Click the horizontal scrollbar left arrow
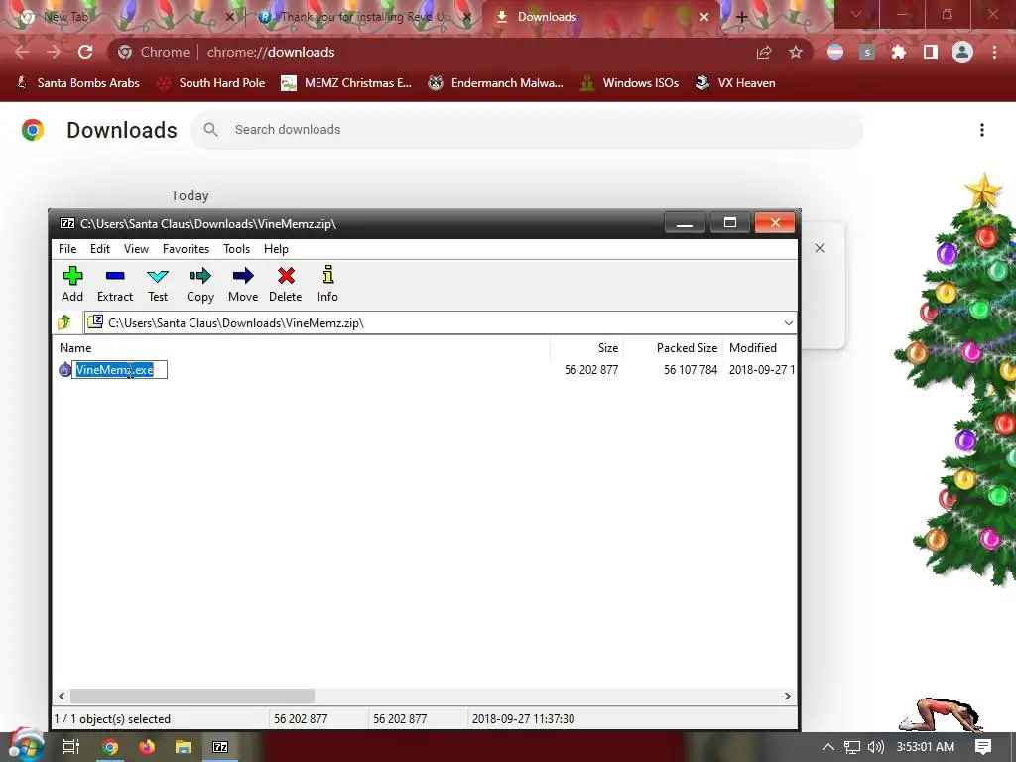This screenshot has height=762, width=1016. [x=62, y=696]
